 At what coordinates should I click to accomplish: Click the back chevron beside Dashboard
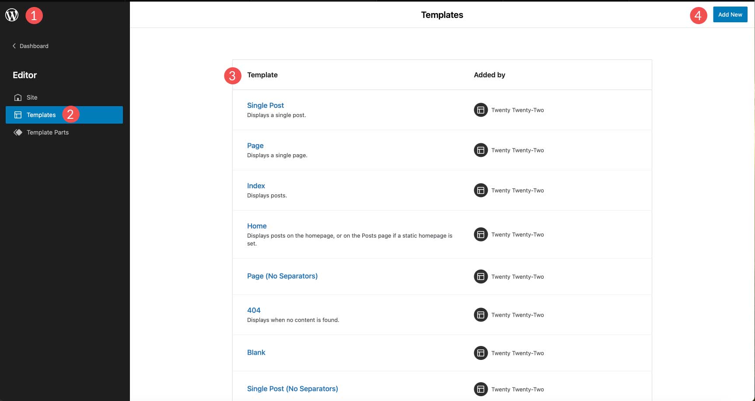[14, 45]
